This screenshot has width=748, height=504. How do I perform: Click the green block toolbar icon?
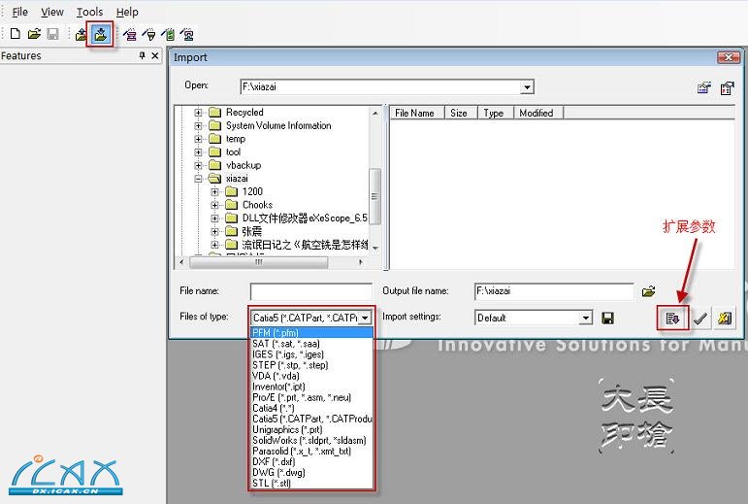click(x=169, y=34)
